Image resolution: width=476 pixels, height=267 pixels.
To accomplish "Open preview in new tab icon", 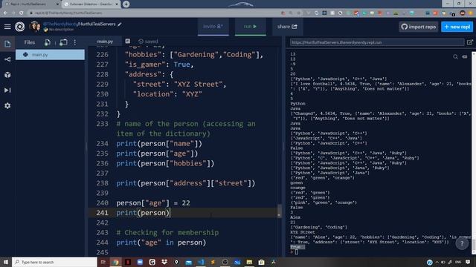I will point(469,42).
